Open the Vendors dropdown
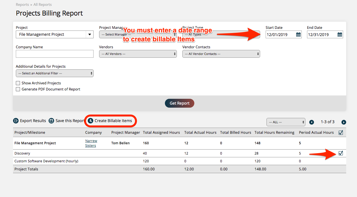The height and width of the screenshot is (197, 357). (x=138, y=54)
